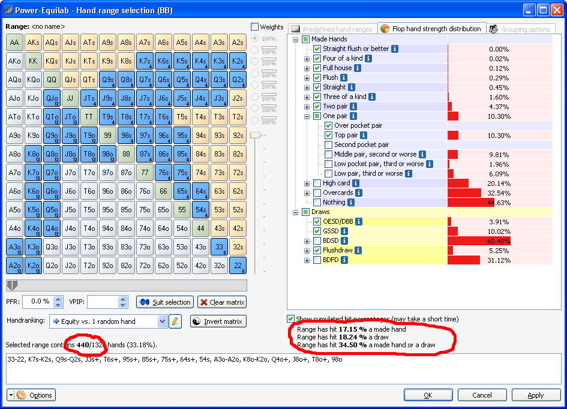Click info icon beside BDSD
Screen dimensions: 567x409
coord(344,240)
